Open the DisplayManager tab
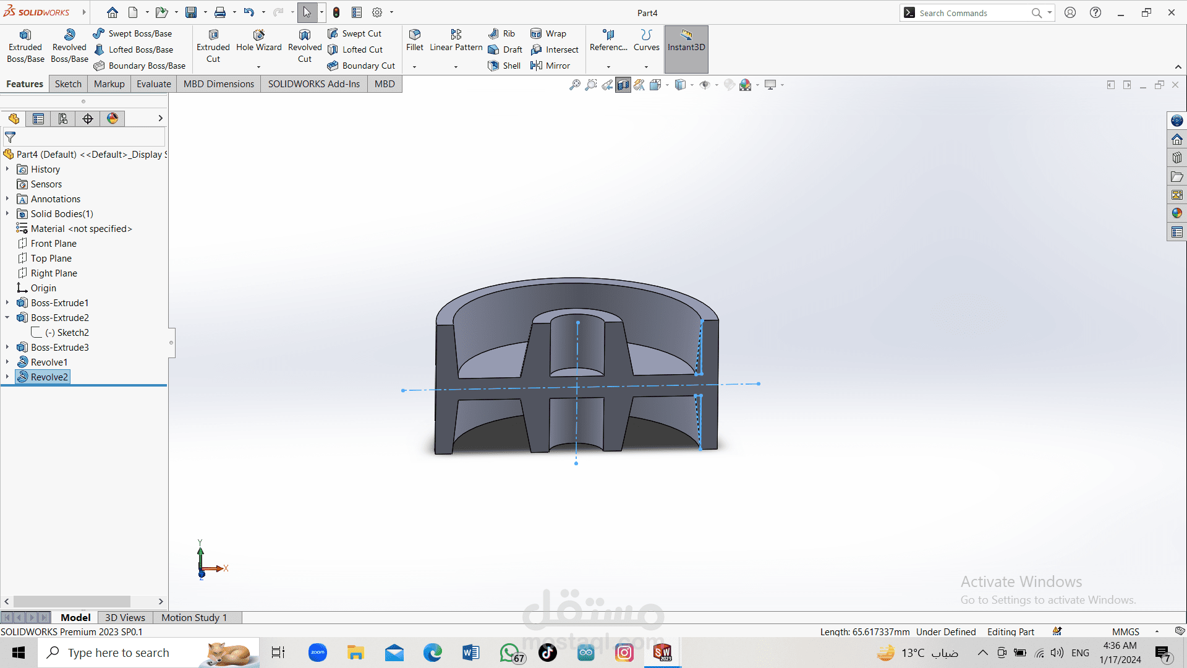 click(113, 119)
